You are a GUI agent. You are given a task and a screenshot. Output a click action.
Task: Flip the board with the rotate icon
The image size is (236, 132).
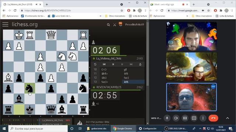pos(95,65)
